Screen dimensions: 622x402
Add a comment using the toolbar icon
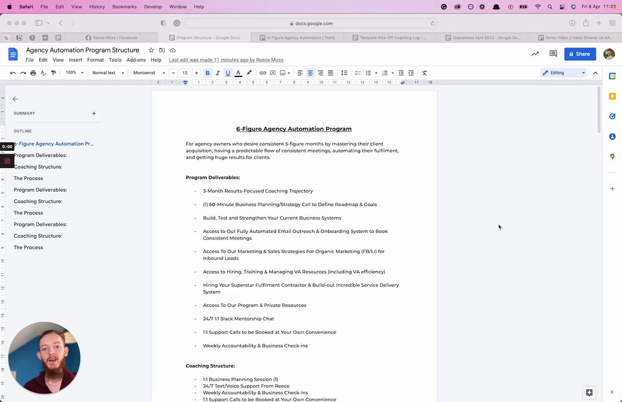coord(273,73)
